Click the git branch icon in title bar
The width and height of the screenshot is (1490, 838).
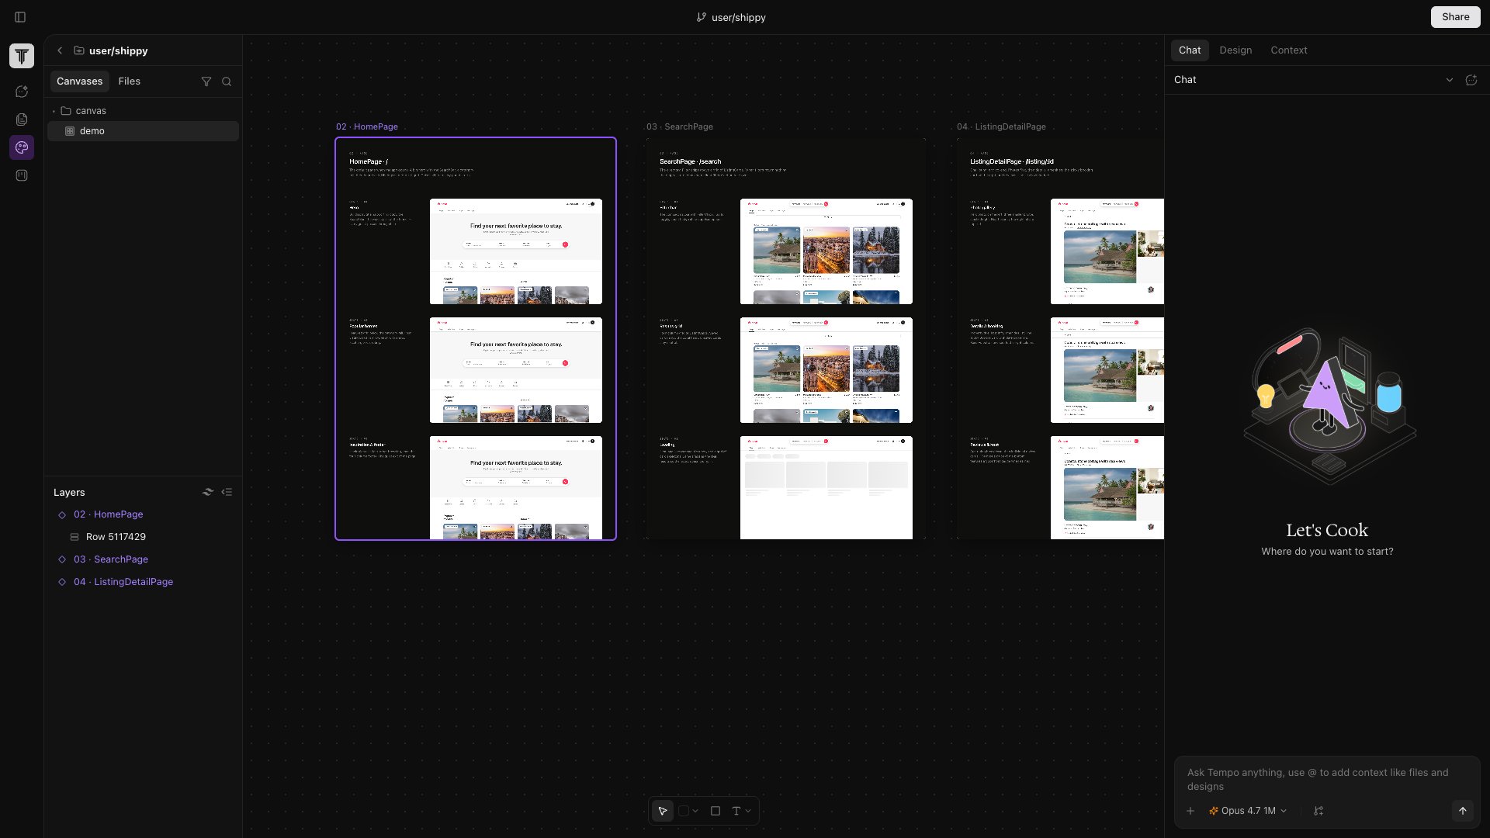[702, 17]
